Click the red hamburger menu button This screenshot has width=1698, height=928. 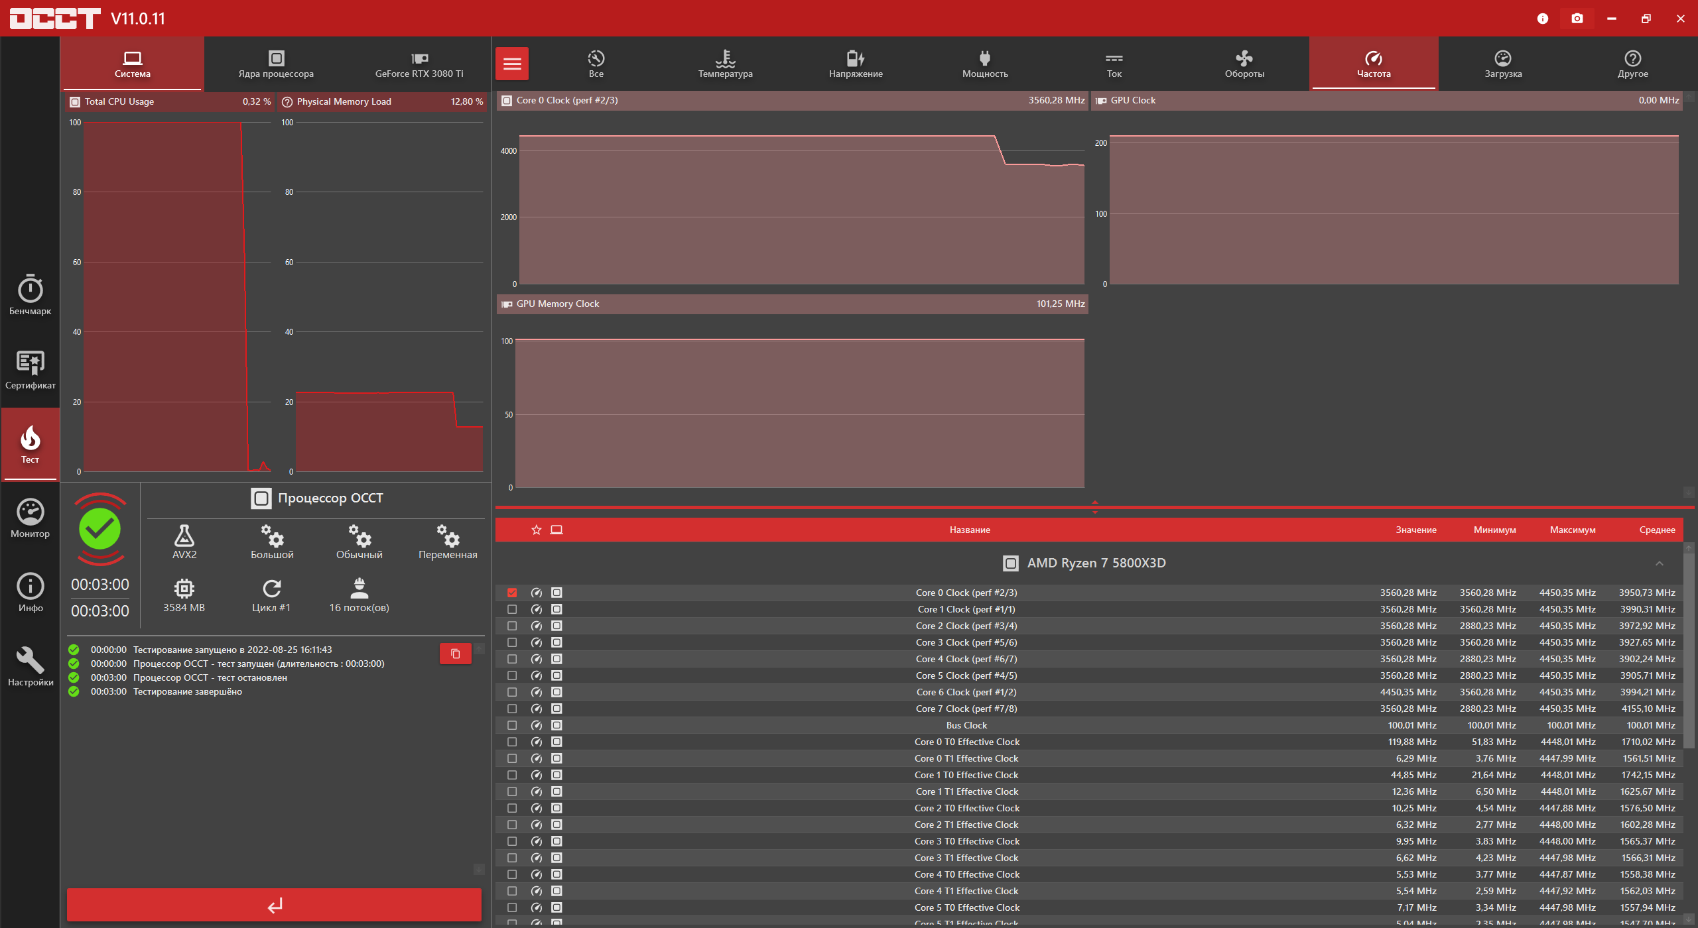pyautogui.click(x=512, y=64)
